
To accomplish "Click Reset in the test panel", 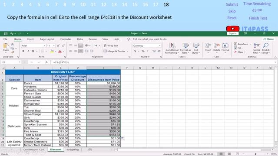I will (x=232, y=18).
